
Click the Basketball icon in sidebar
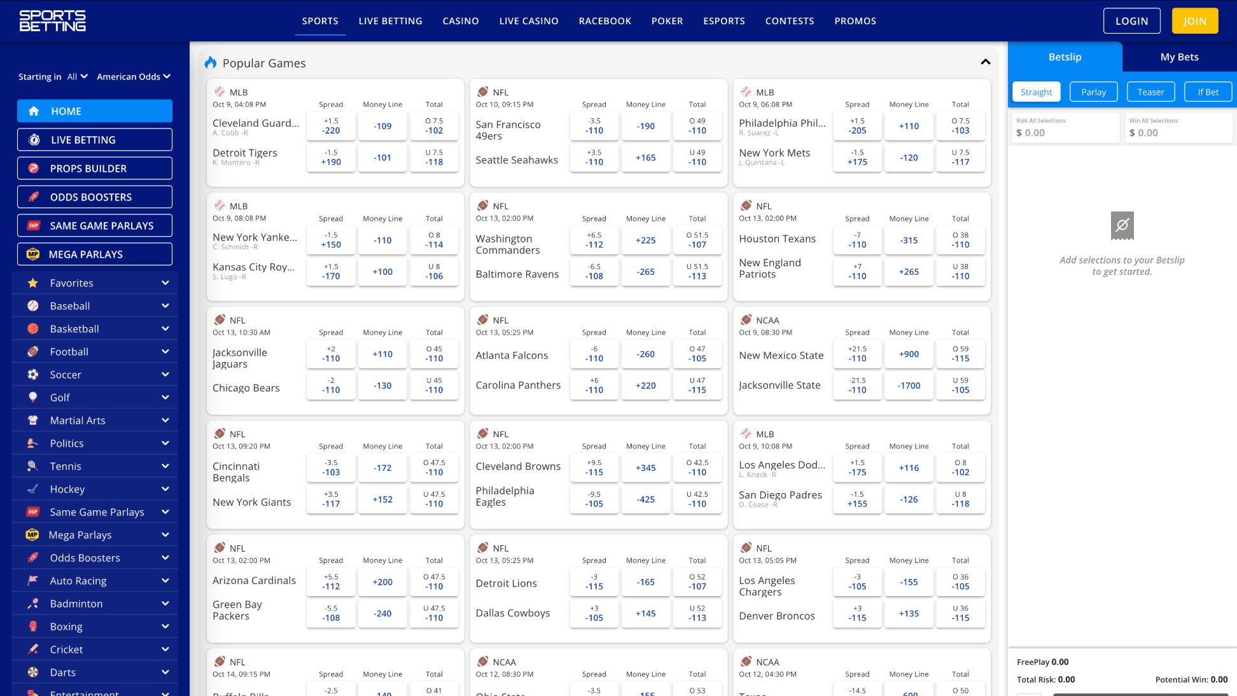point(33,329)
